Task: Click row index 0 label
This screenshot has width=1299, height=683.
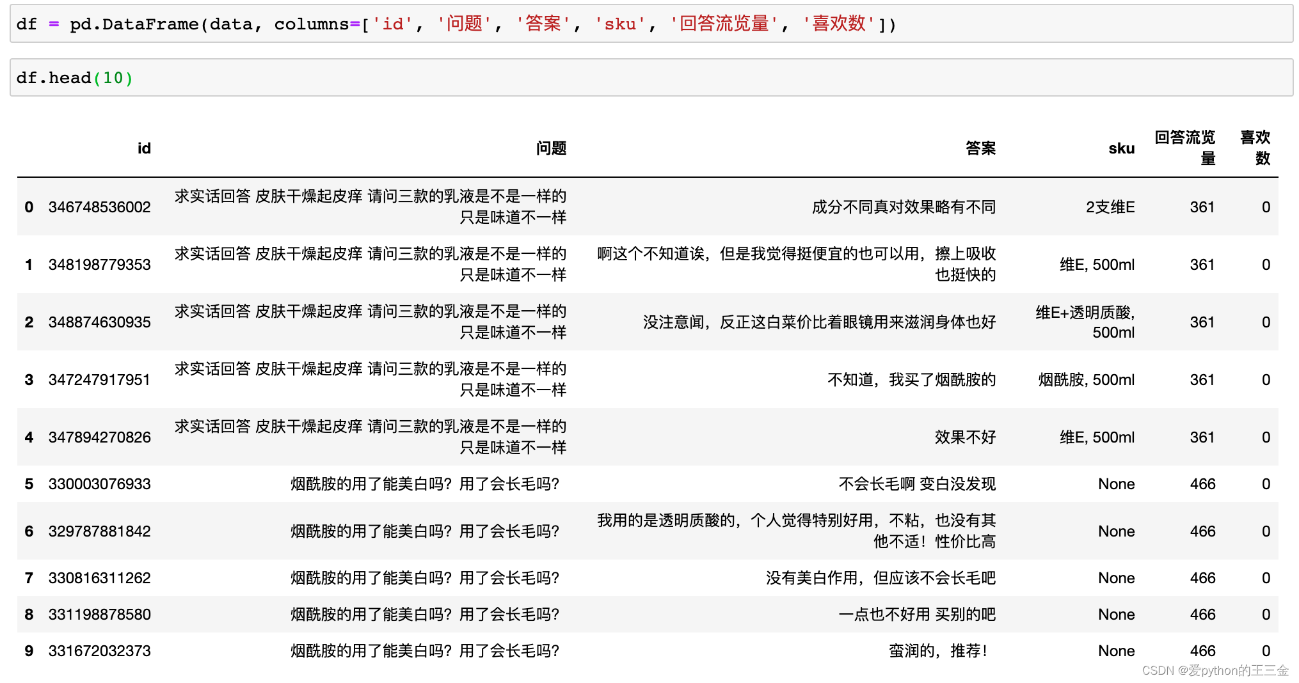Action: coord(29,207)
